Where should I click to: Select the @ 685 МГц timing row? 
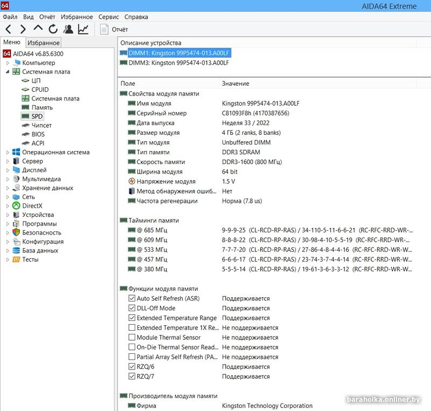tap(270, 230)
